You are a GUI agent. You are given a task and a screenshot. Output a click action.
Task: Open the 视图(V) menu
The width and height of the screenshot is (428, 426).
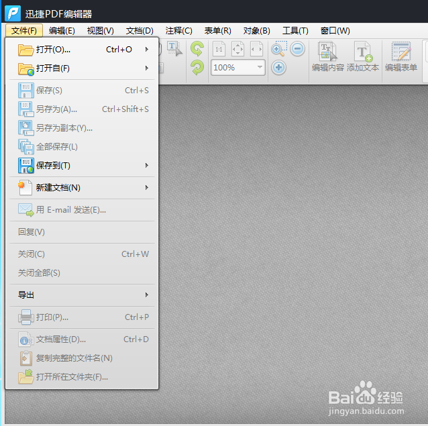pos(100,31)
